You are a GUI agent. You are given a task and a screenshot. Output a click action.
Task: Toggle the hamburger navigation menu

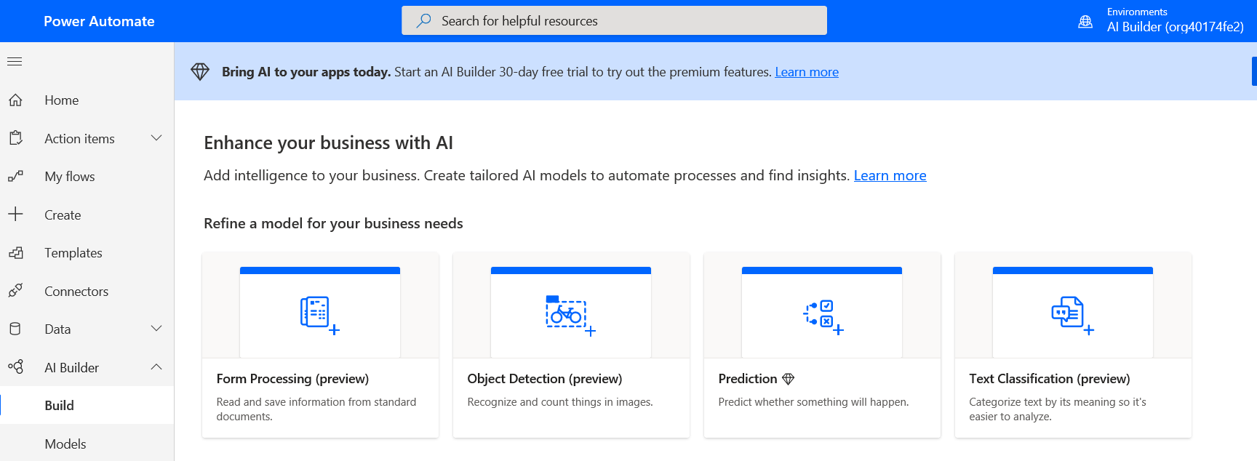pos(15,62)
